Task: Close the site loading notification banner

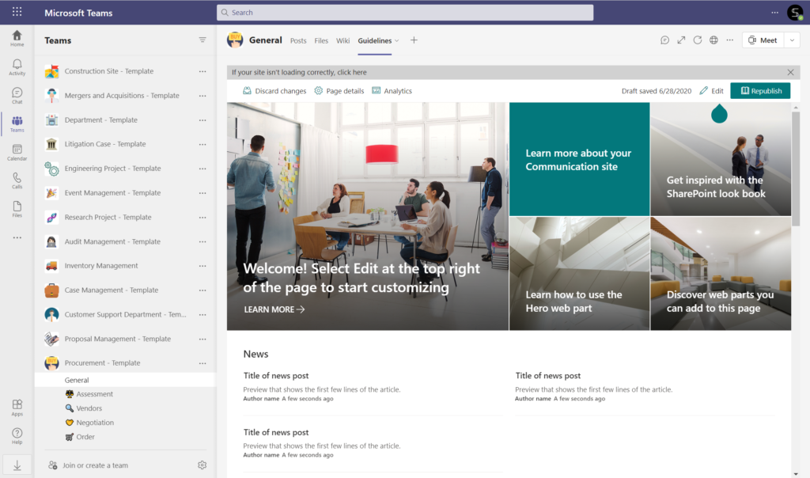Action: point(790,72)
